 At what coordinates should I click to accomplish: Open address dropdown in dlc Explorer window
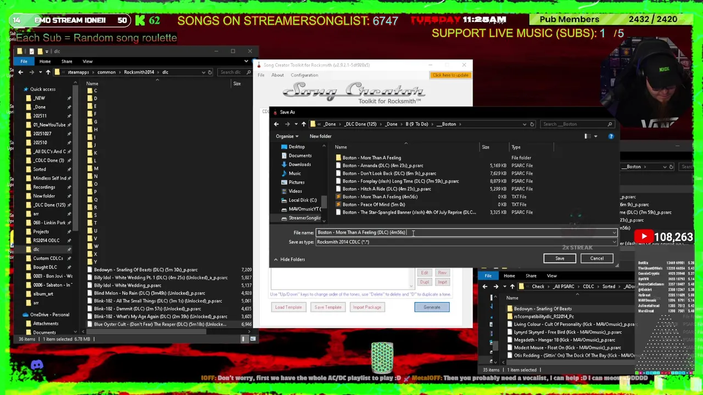(x=203, y=72)
